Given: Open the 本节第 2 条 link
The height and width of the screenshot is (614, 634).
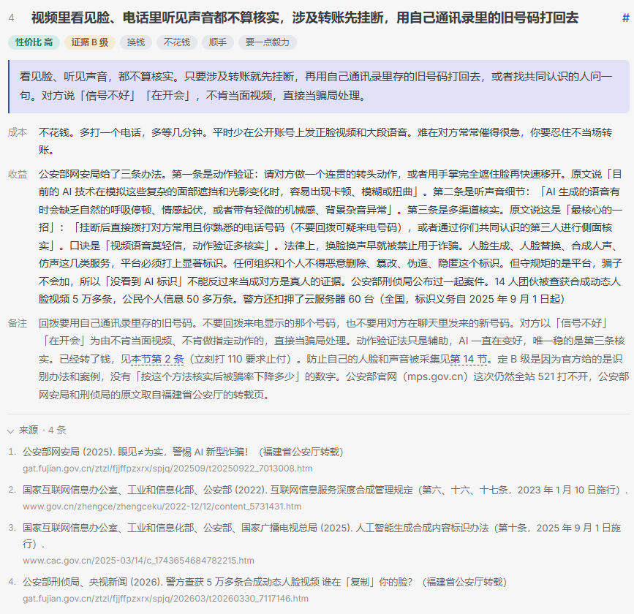Looking at the screenshot, I should coord(158,359).
